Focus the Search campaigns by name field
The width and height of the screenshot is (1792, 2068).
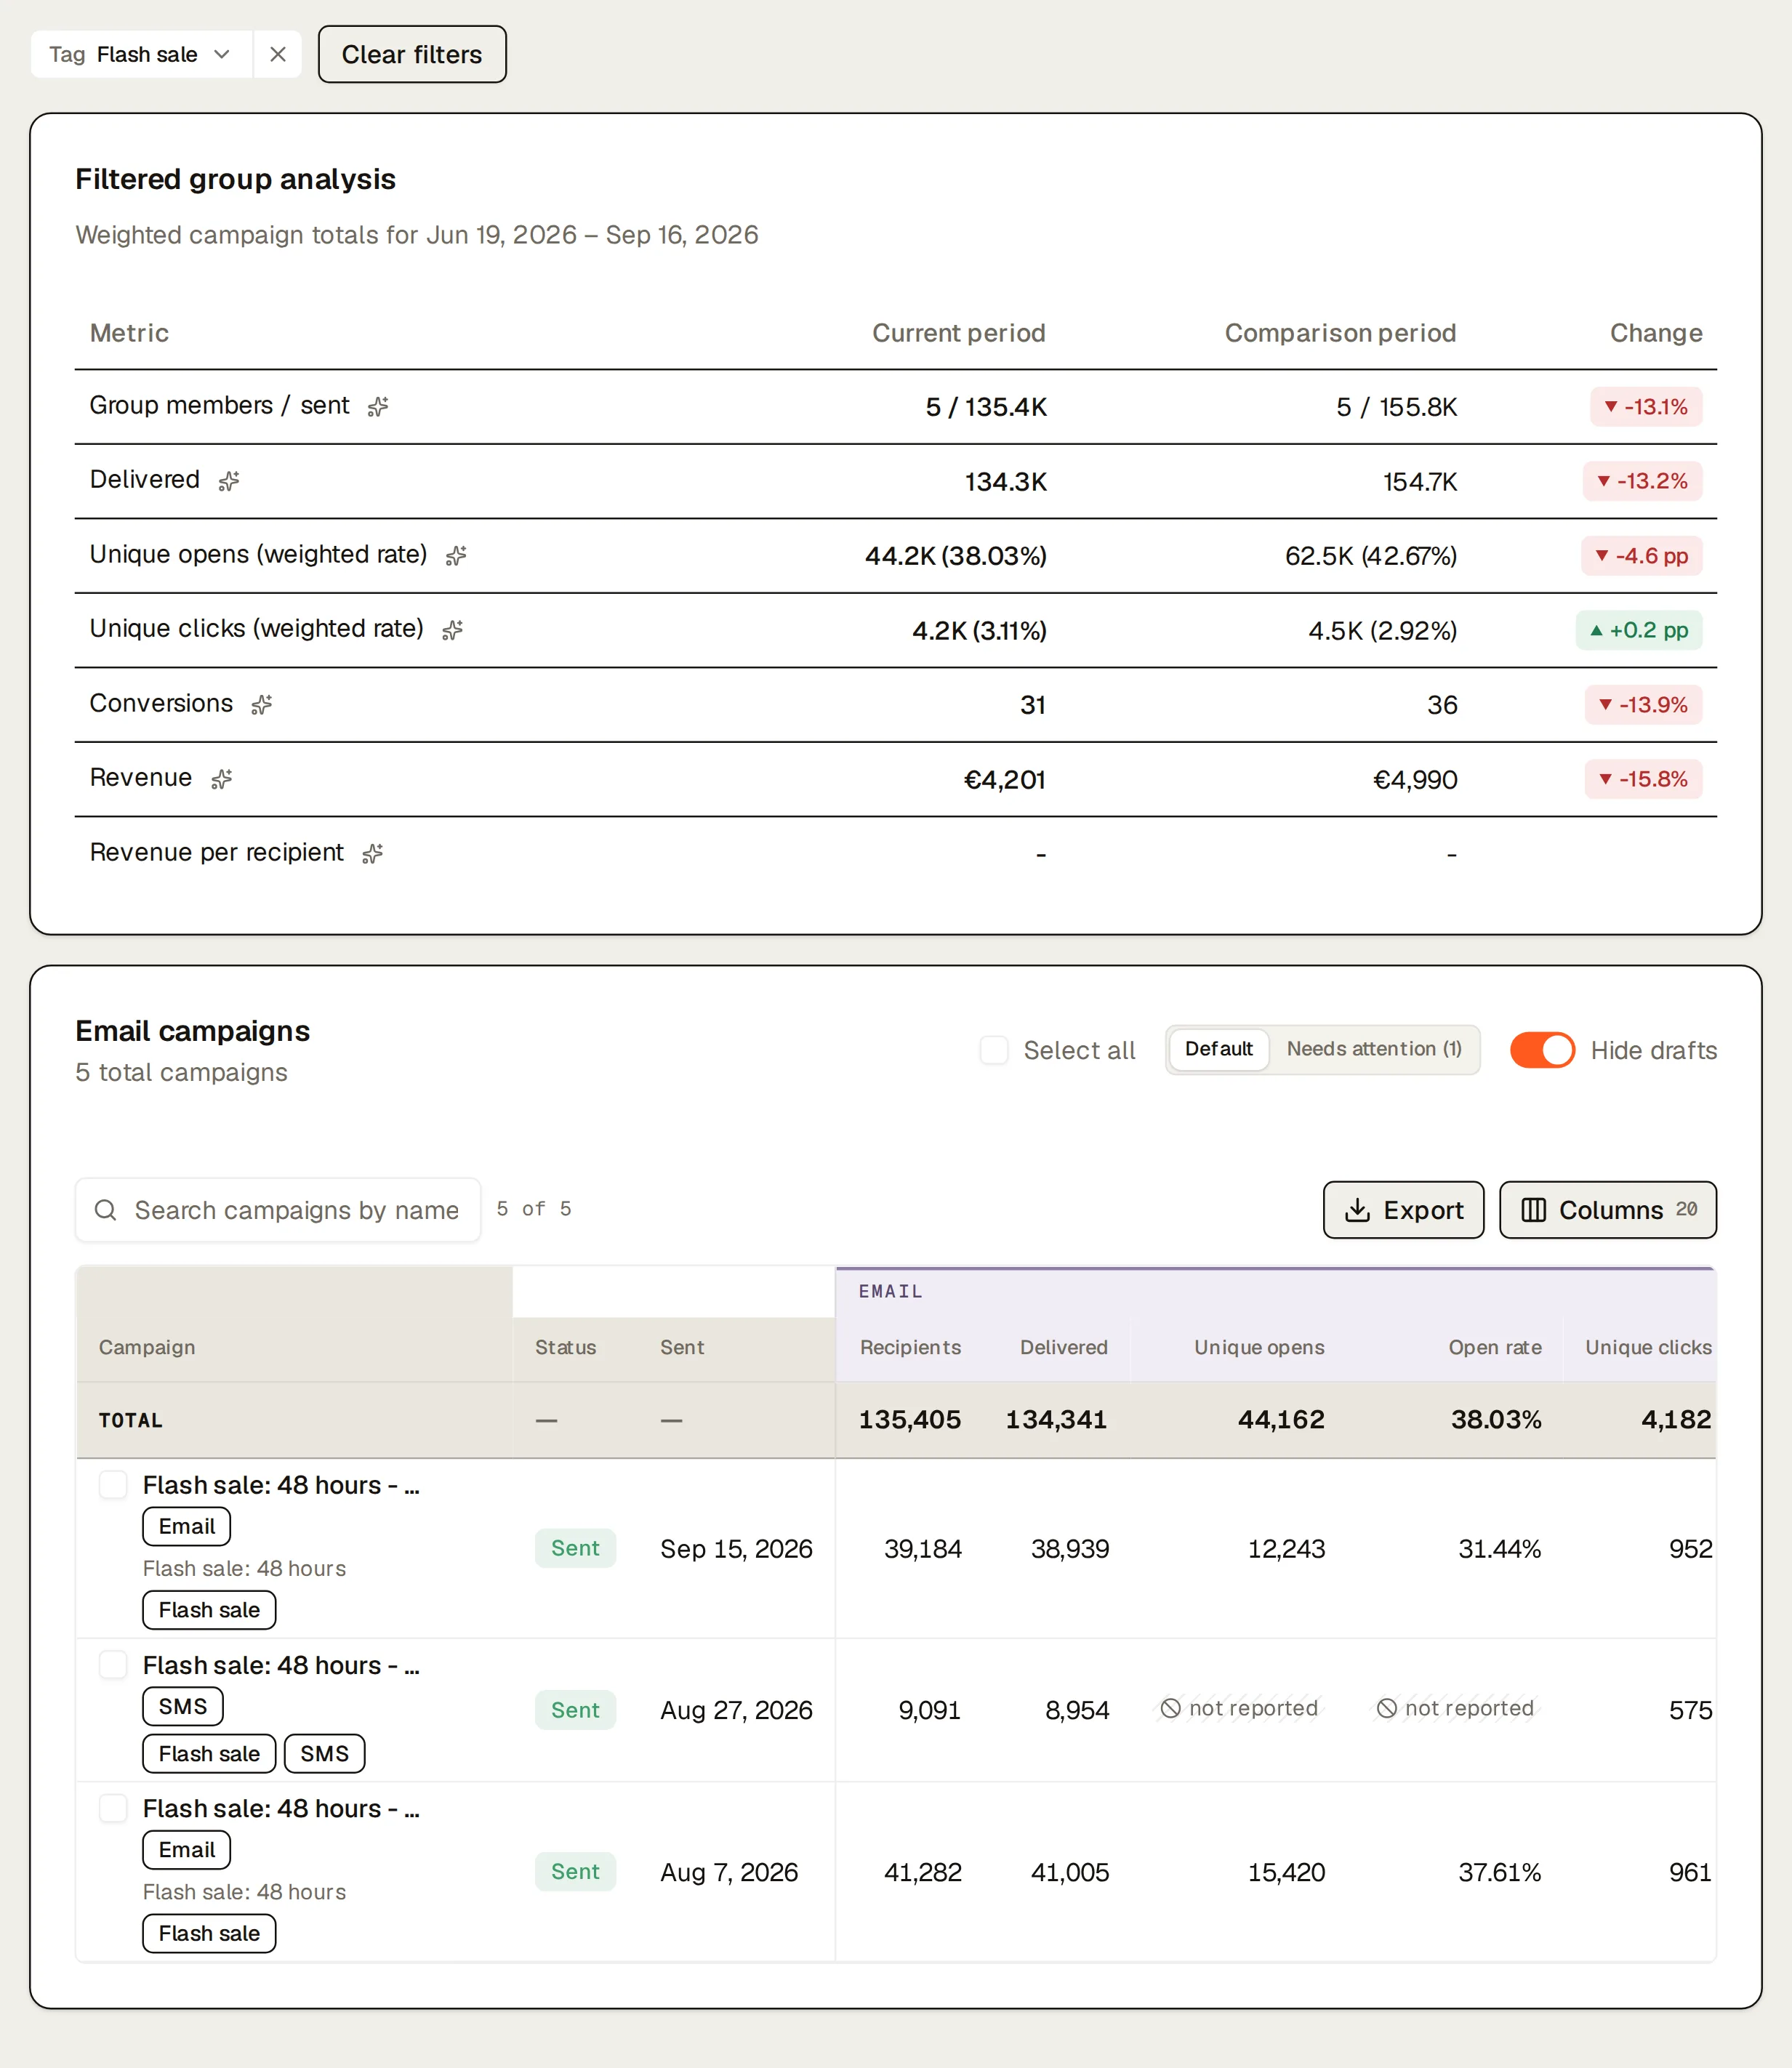pyautogui.click(x=278, y=1210)
